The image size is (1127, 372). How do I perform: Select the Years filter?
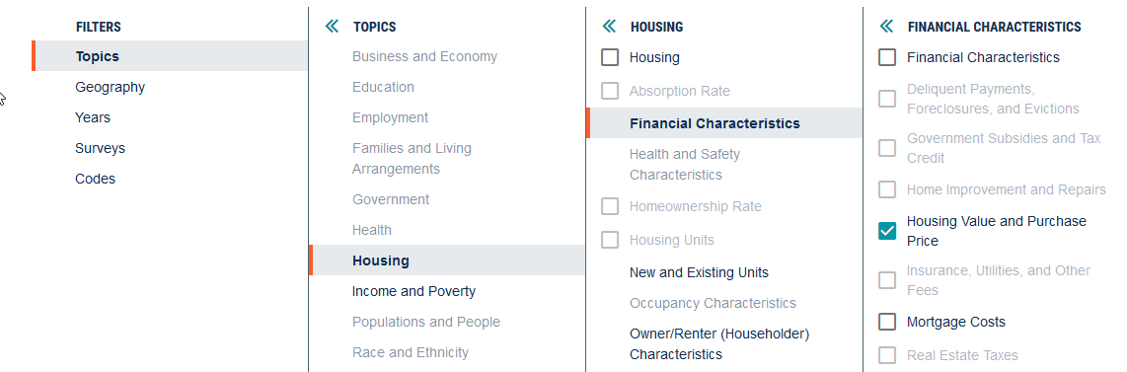[x=93, y=117]
